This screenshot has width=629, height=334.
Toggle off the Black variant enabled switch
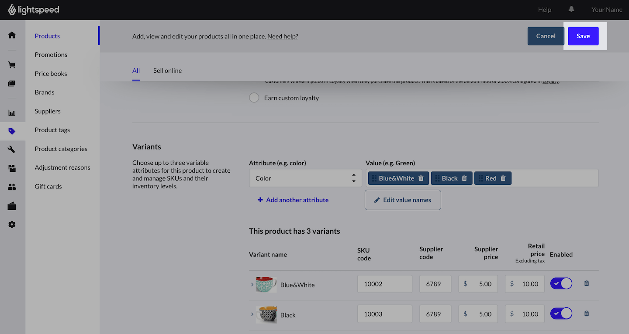pyautogui.click(x=561, y=314)
